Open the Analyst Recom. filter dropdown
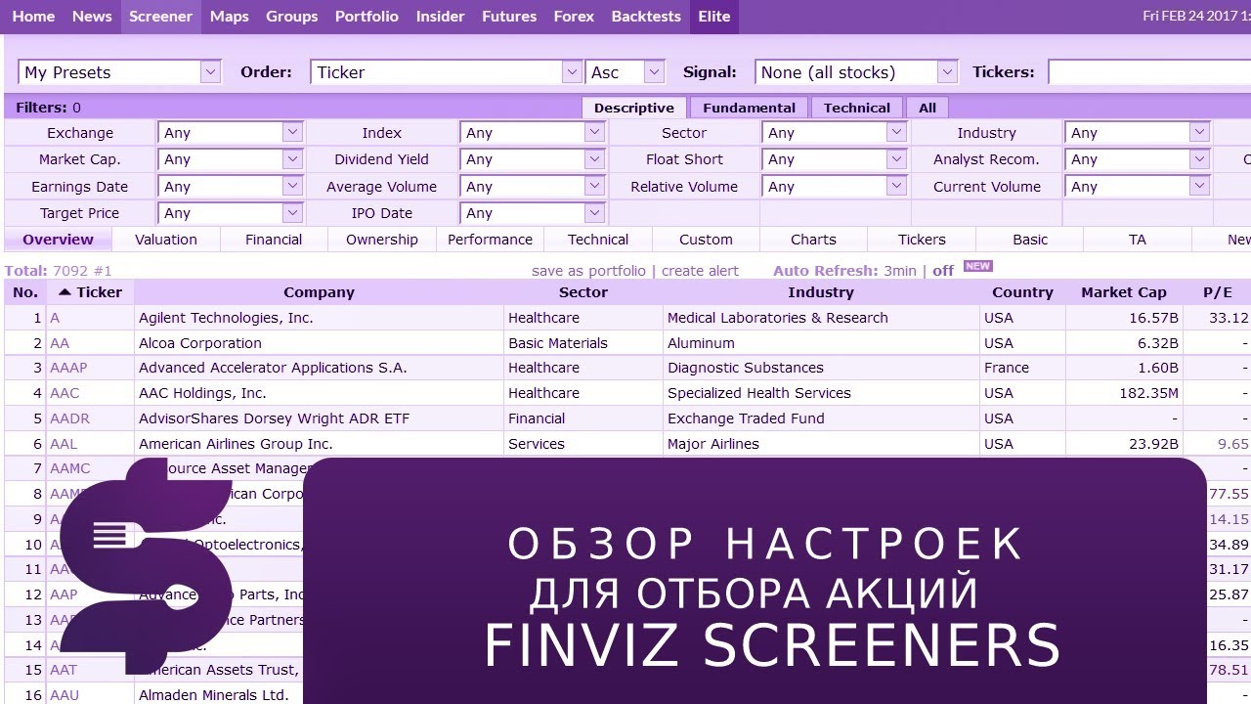The width and height of the screenshot is (1251, 704). click(1138, 158)
